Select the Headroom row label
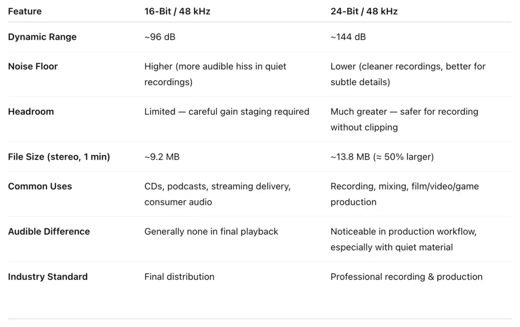The image size is (520, 327). pyautogui.click(x=30, y=112)
